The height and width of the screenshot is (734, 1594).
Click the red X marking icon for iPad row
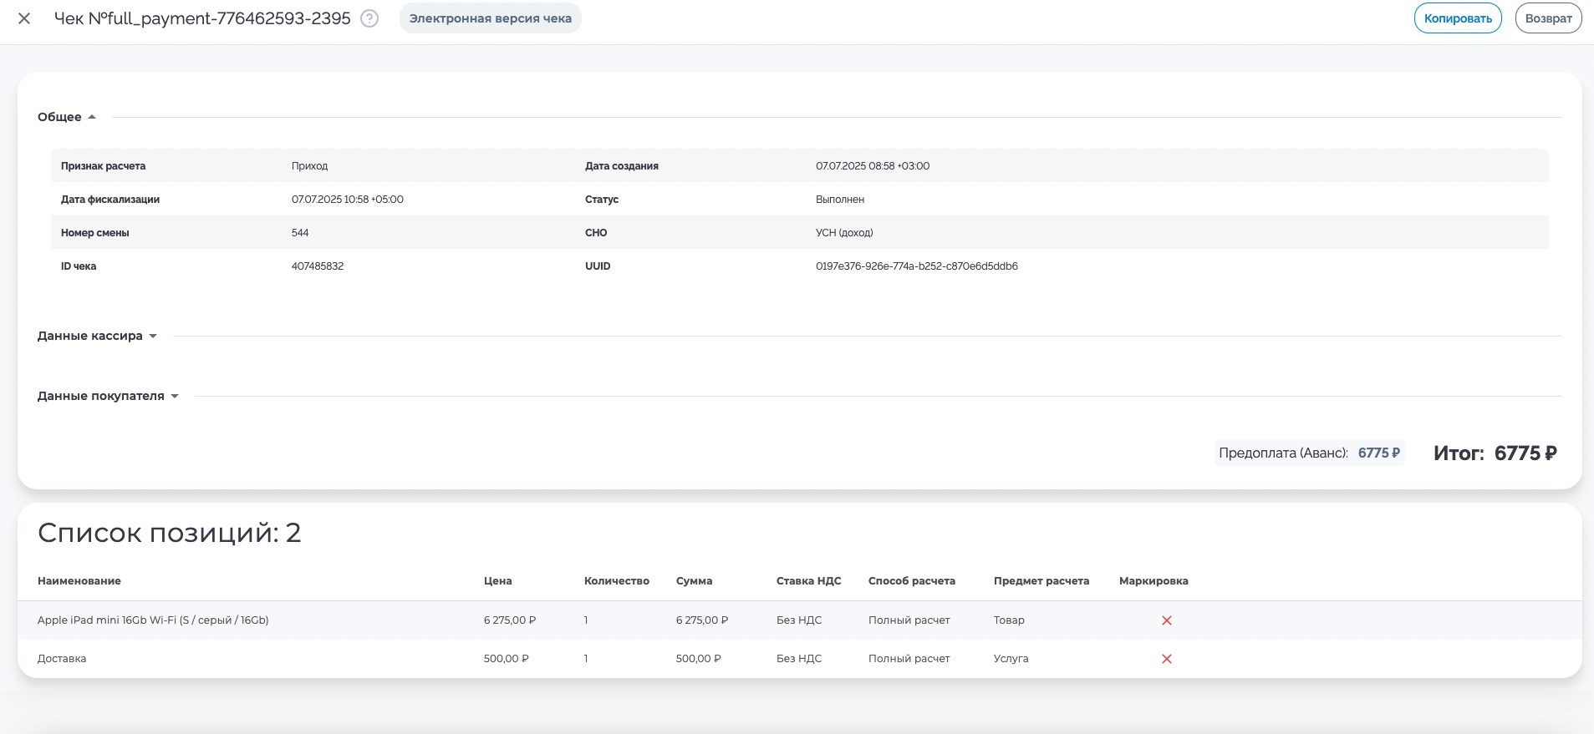pos(1167,620)
